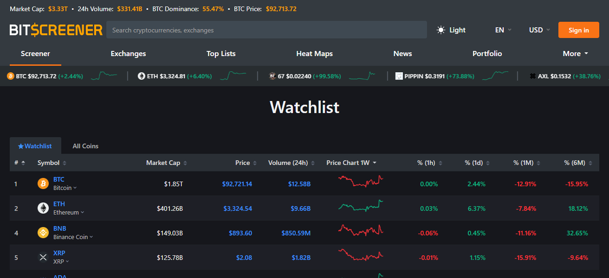
Task: Toggle ascending sort on Market Cap column
Action: [x=185, y=163]
